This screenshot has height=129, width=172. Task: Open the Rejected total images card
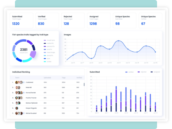point(73,21)
